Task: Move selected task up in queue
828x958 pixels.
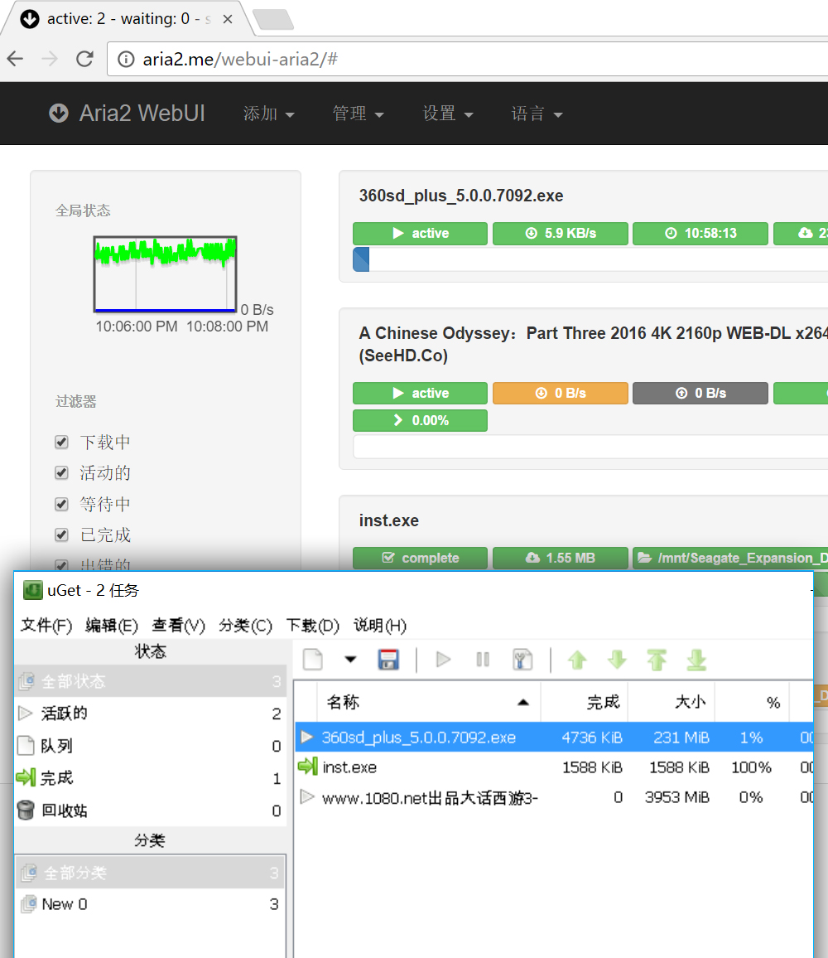Action: click(x=577, y=659)
